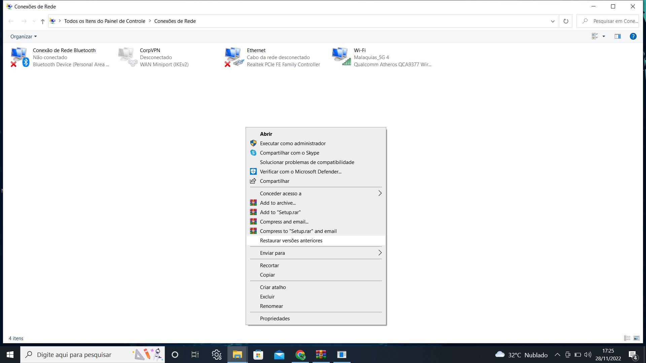Click Add to "Setup.rar" menu entry

click(x=280, y=212)
